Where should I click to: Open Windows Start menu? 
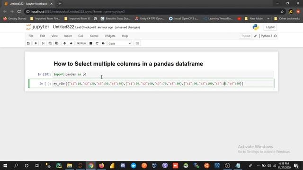[5, 166]
